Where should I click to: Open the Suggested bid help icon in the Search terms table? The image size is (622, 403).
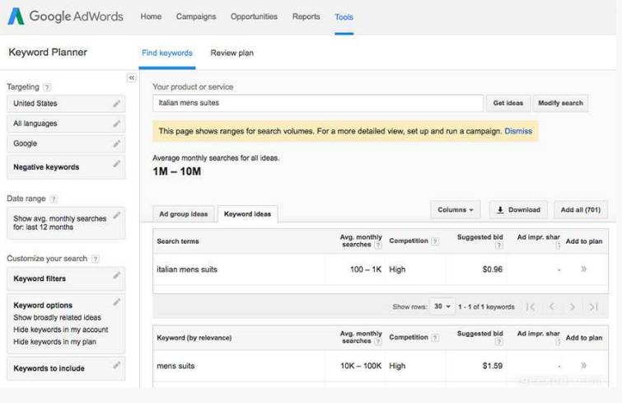coord(499,246)
